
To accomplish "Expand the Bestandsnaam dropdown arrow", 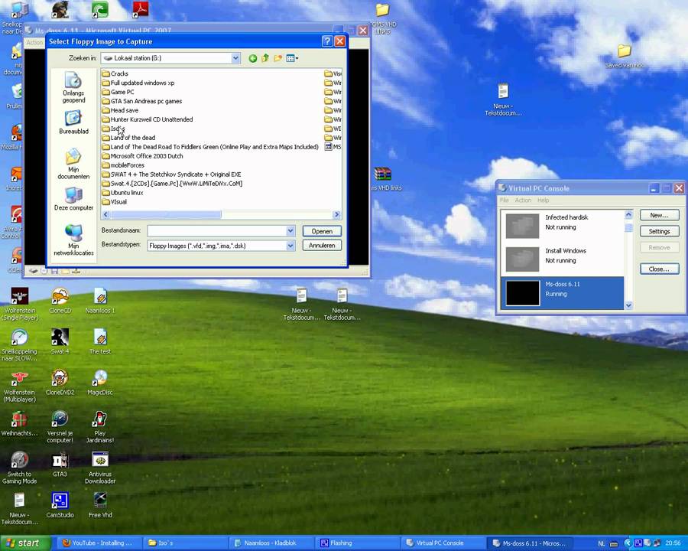I will pyautogui.click(x=290, y=230).
